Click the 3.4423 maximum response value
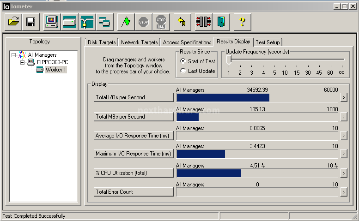The width and height of the screenshot is (359, 221). (x=257, y=146)
